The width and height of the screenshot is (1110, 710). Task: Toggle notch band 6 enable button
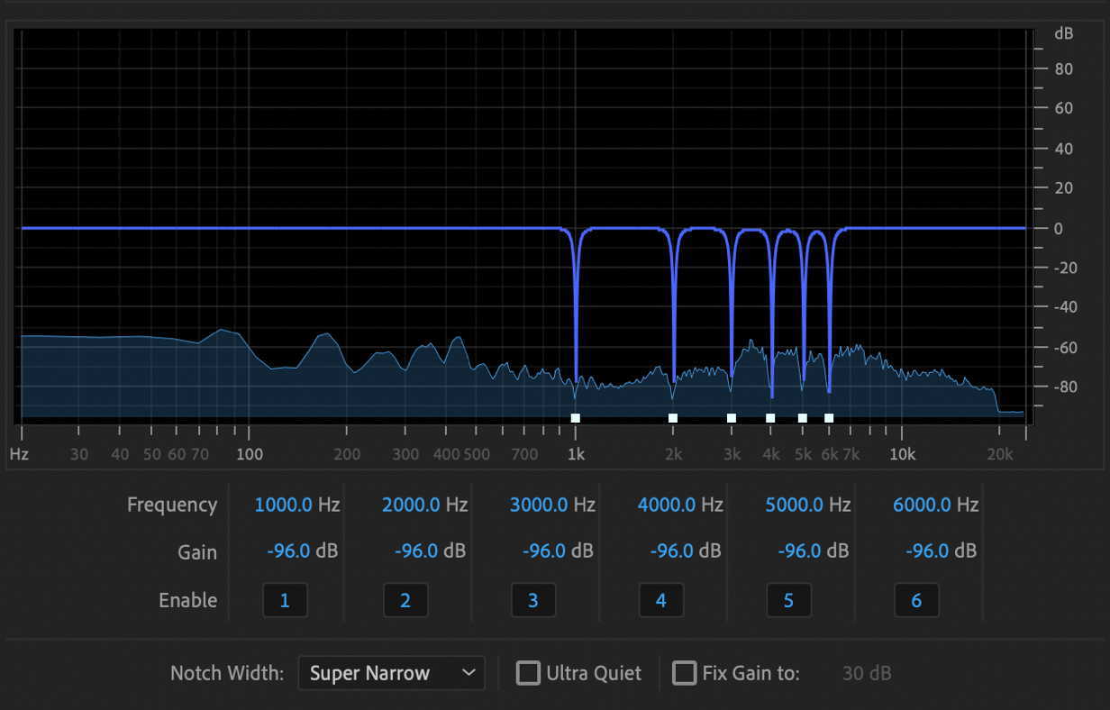(x=916, y=600)
